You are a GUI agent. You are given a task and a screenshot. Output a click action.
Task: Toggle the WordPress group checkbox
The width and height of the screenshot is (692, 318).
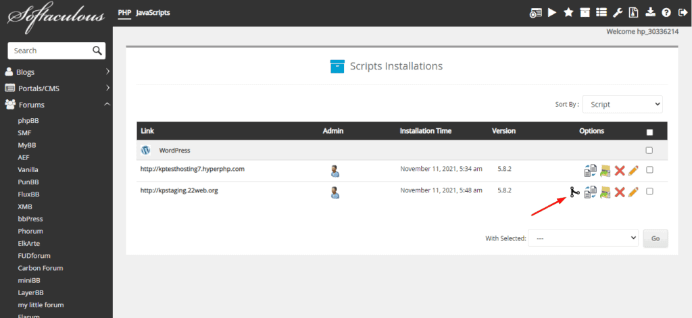tap(649, 151)
